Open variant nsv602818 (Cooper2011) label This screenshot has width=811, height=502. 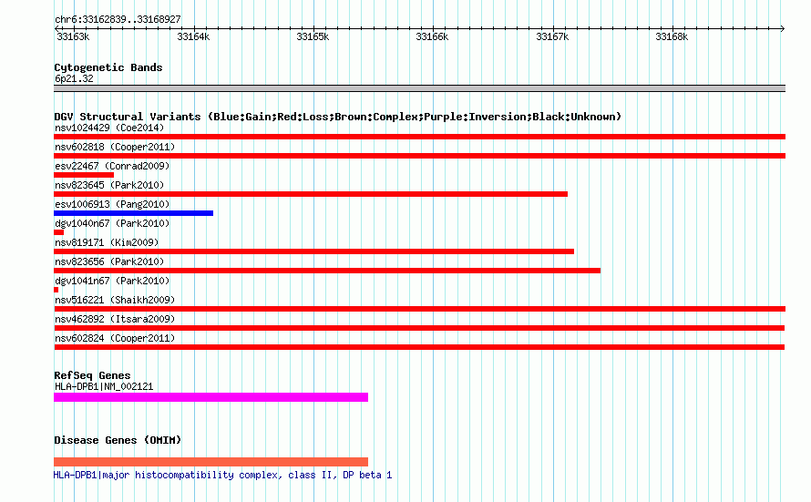pyautogui.click(x=115, y=147)
